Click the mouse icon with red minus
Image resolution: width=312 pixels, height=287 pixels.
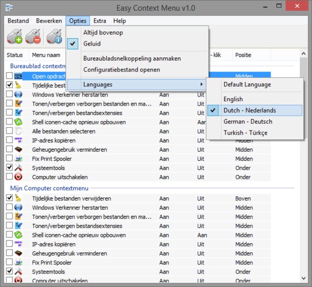[33, 36]
